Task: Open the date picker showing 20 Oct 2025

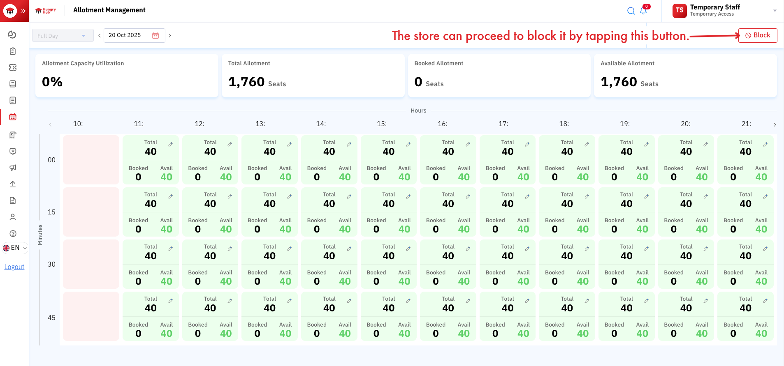Action: point(134,35)
